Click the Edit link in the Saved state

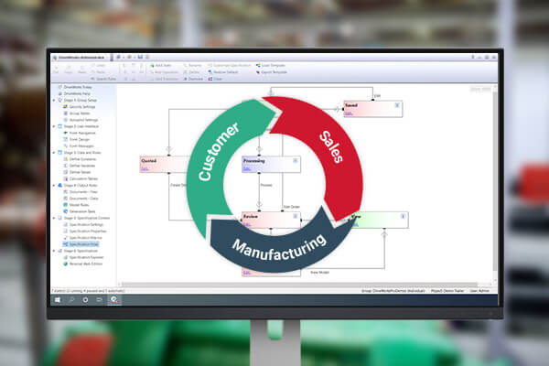pyautogui.click(x=349, y=116)
